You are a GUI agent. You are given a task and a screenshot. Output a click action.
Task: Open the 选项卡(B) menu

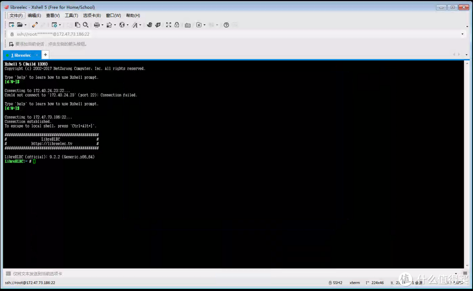click(92, 15)
